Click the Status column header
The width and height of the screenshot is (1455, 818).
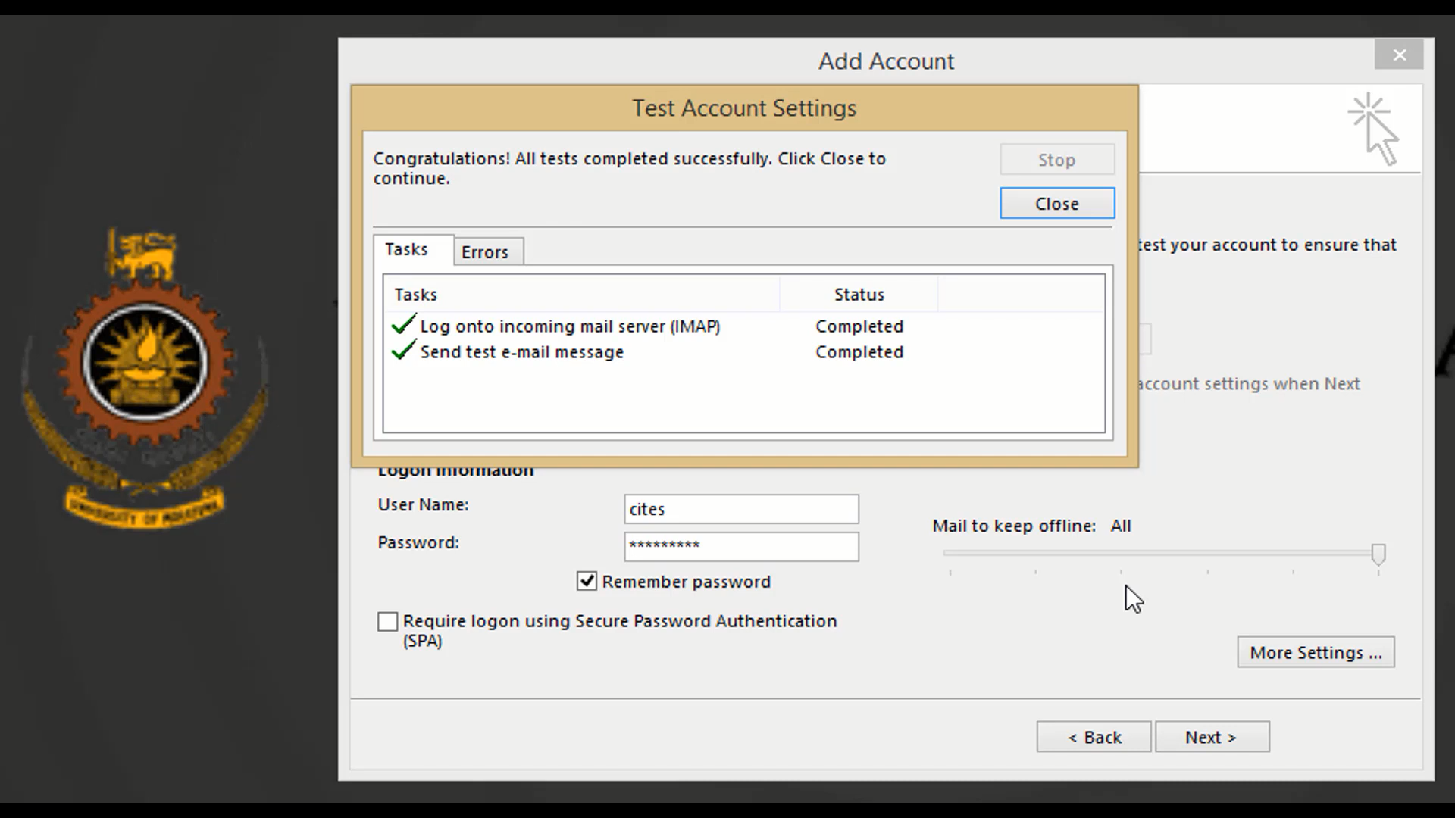(859, 295)
